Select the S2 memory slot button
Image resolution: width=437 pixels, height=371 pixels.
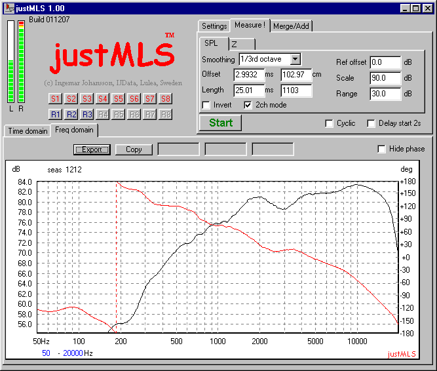pyautogui.click(x=71, y=99)
